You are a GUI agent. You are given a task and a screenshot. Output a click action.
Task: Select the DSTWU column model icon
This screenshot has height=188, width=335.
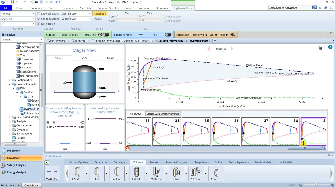coord(77,174)
